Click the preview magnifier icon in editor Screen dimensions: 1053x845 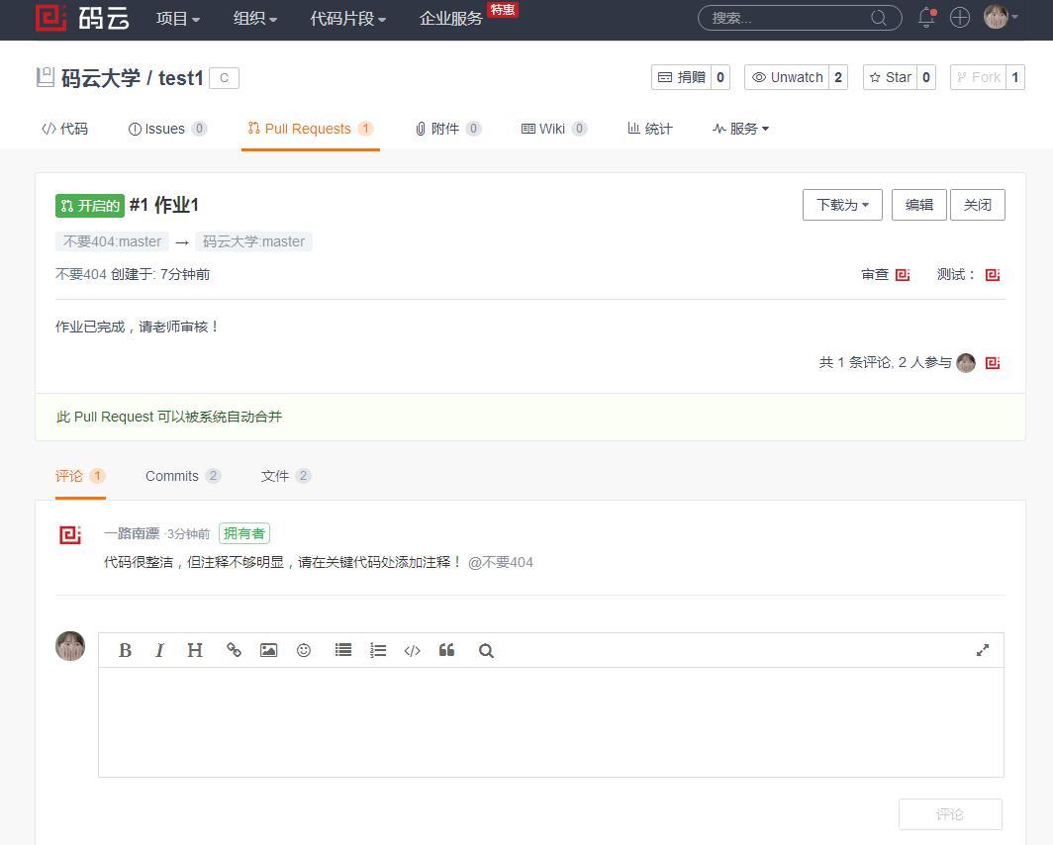[x=486, y=650]
